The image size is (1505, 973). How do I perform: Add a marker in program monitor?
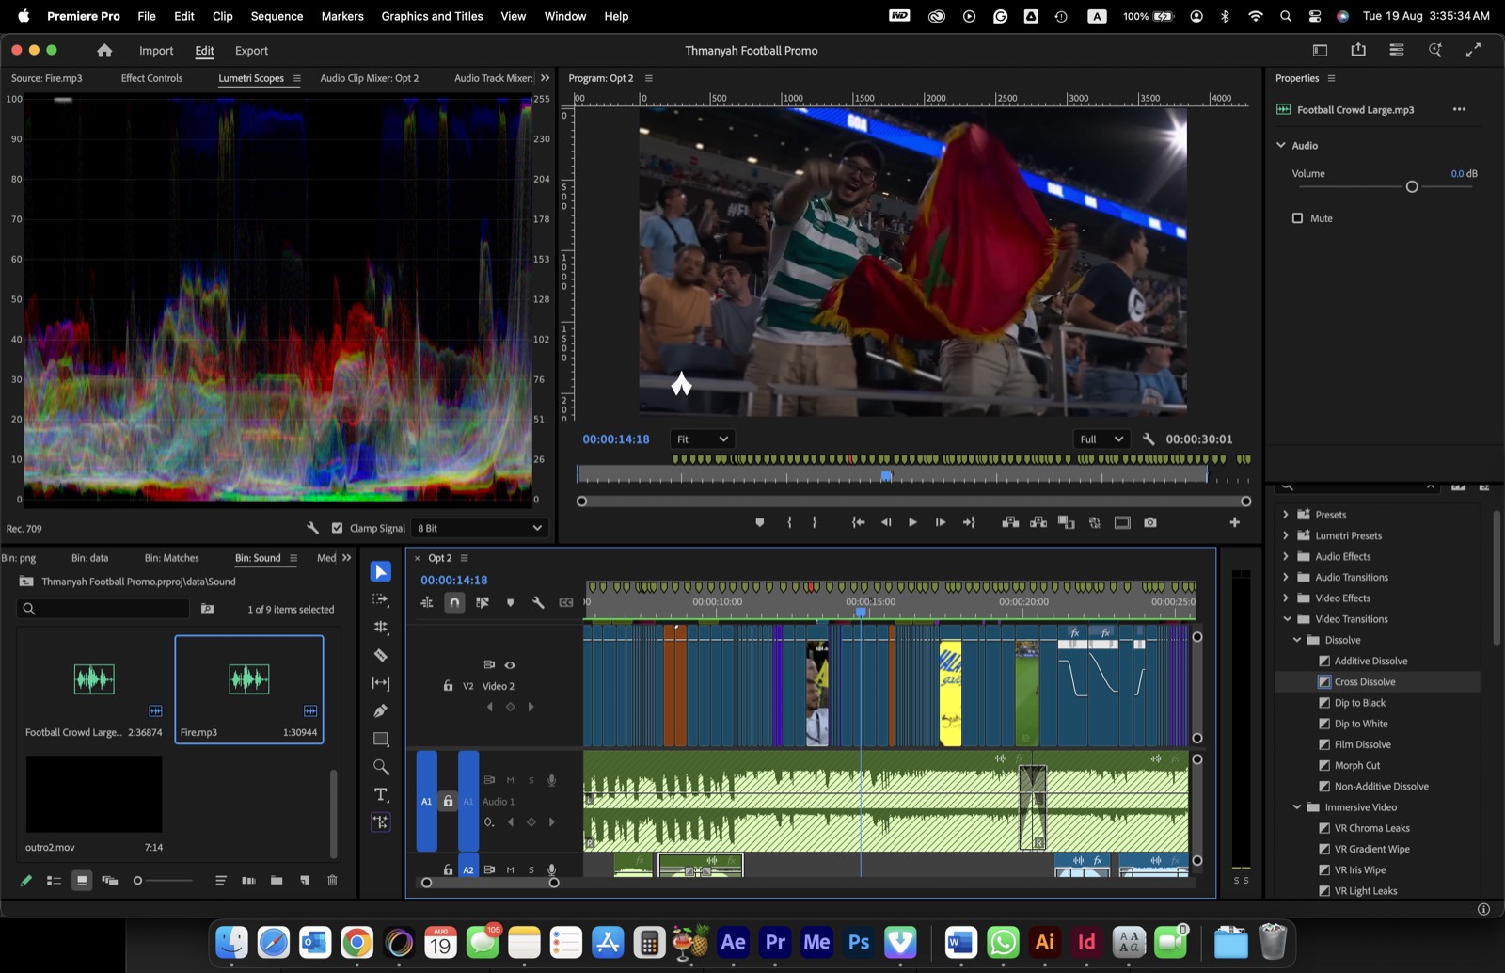[760, 522]
